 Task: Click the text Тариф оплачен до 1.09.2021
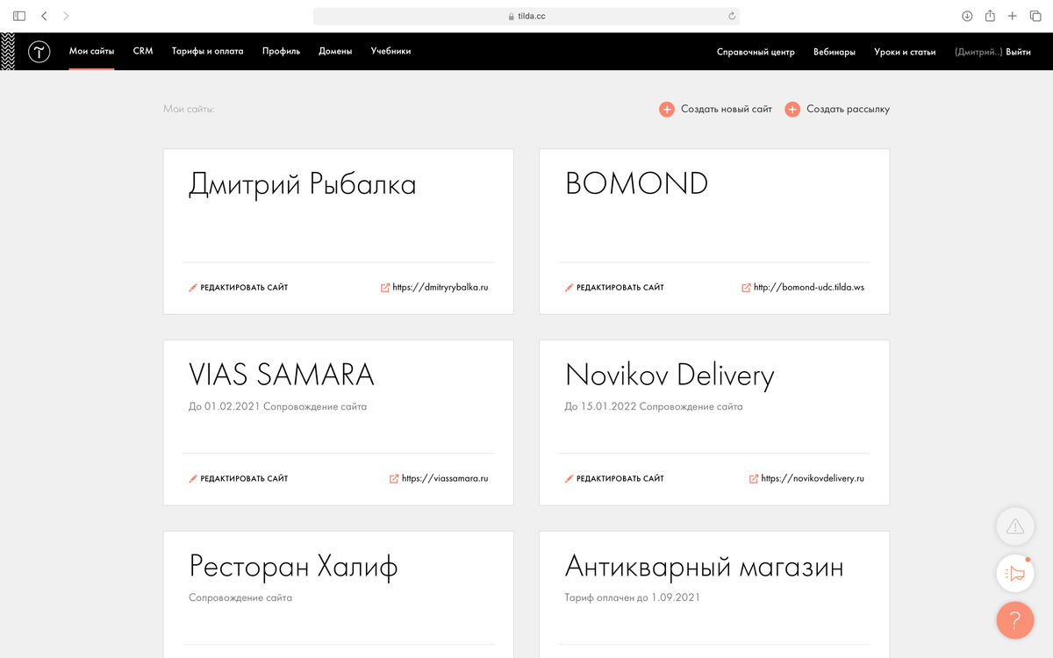click(x=633, y=598)
